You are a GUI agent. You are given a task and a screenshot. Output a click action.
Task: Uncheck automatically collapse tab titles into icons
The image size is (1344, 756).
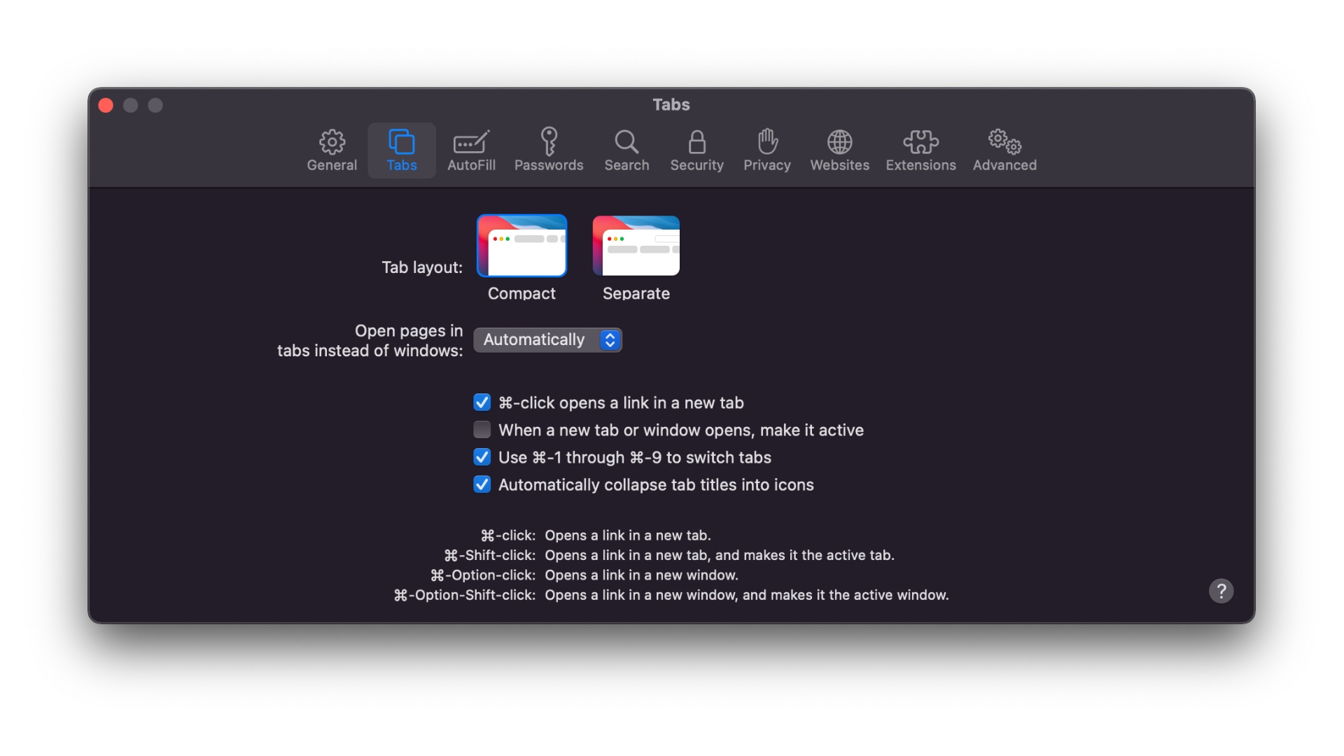482,484
